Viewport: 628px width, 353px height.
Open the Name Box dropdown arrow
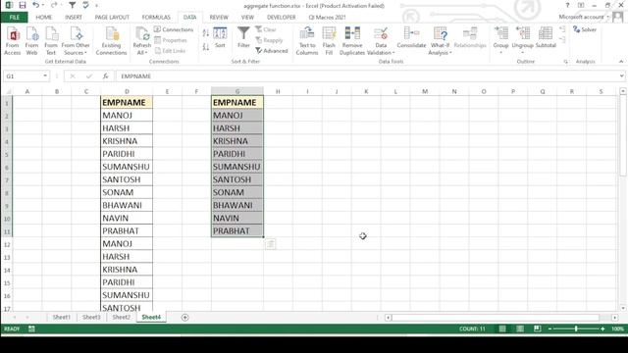(x=45, y=76)
